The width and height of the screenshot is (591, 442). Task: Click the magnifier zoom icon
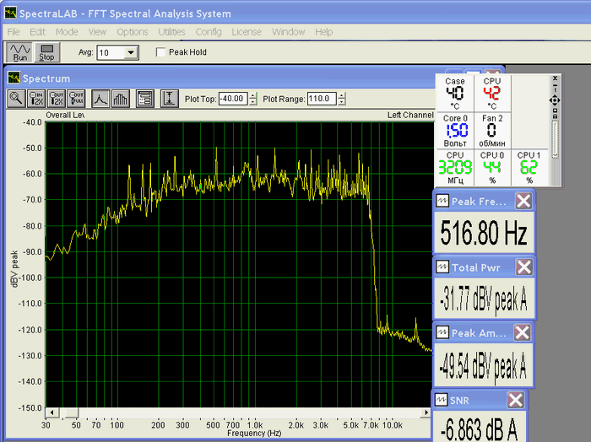coord(16,98)
